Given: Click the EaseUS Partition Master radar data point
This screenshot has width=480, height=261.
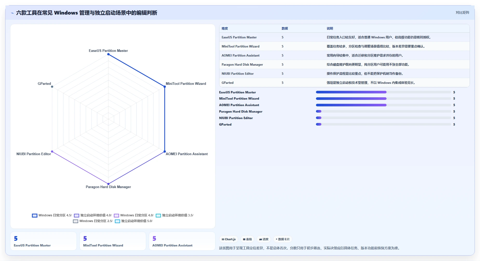Looking at the screenshot, I should (x=108, y=54).
